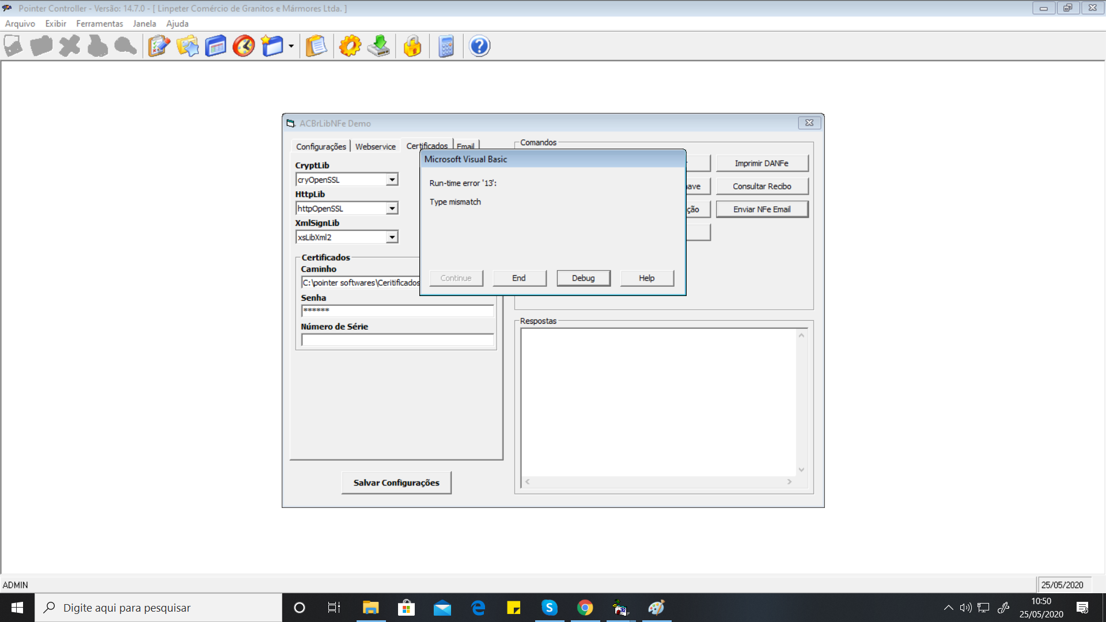This screenshot has width=1106, height=622.
Task: Click the Respostas text area
Action: pyautogui.click(x=658, y=401)
